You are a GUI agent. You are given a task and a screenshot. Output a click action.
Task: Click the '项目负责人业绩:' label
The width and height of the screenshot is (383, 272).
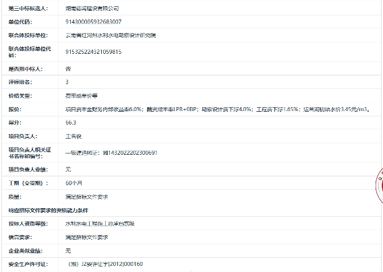(28, 170)
